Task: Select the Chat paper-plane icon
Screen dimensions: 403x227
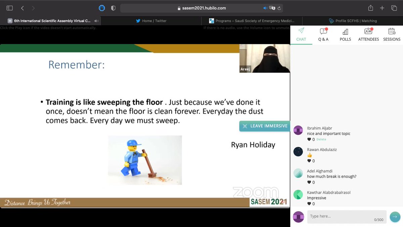Action: point(301,32)
